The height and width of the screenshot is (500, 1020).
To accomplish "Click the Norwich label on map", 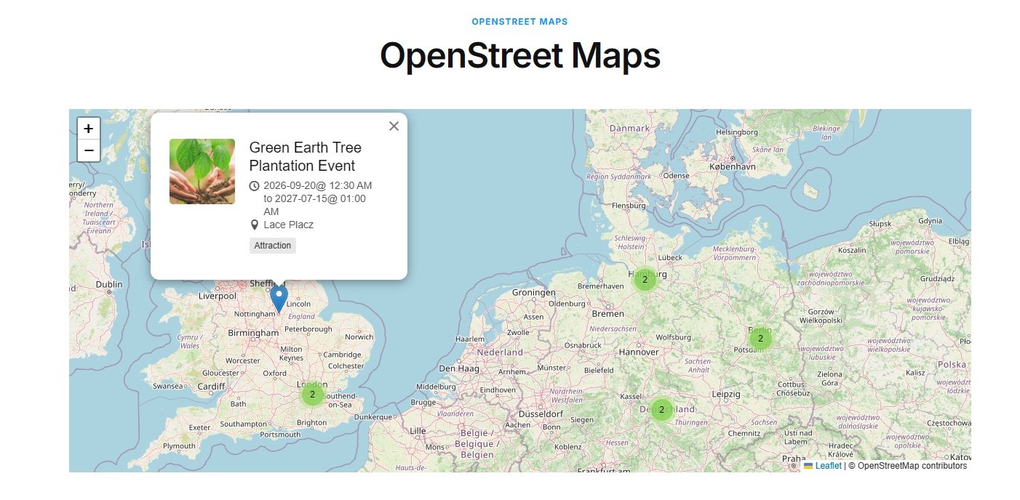I will tap(359, 336).
